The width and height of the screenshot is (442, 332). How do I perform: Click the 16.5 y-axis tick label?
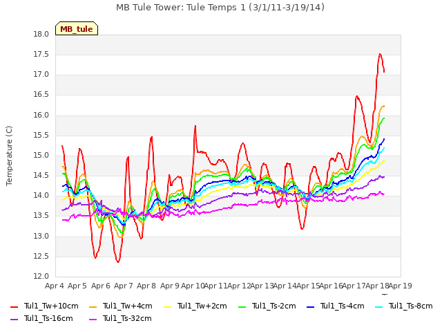[41, 95]
